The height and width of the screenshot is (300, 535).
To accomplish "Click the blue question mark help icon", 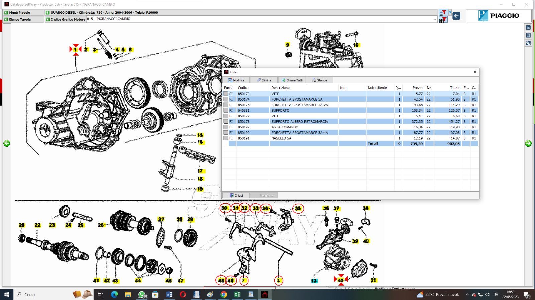I will coord(450,13).
